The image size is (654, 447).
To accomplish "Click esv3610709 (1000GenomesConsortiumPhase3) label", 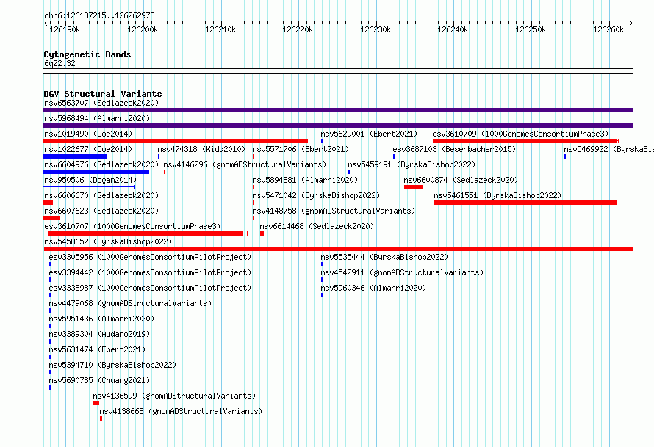I will [520, 134].
